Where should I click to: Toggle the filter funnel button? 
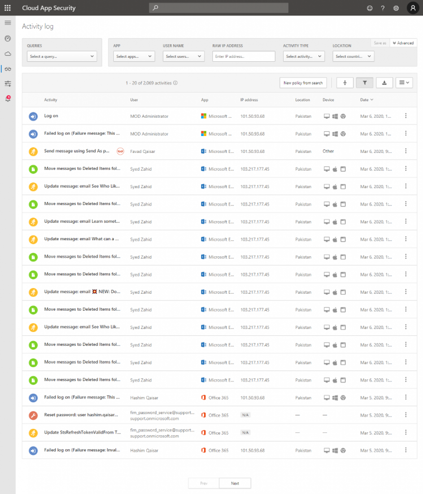tap(364, 82)
